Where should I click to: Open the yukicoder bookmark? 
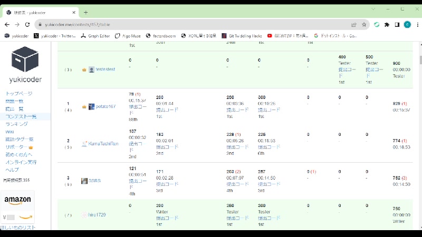click(17, 36)
